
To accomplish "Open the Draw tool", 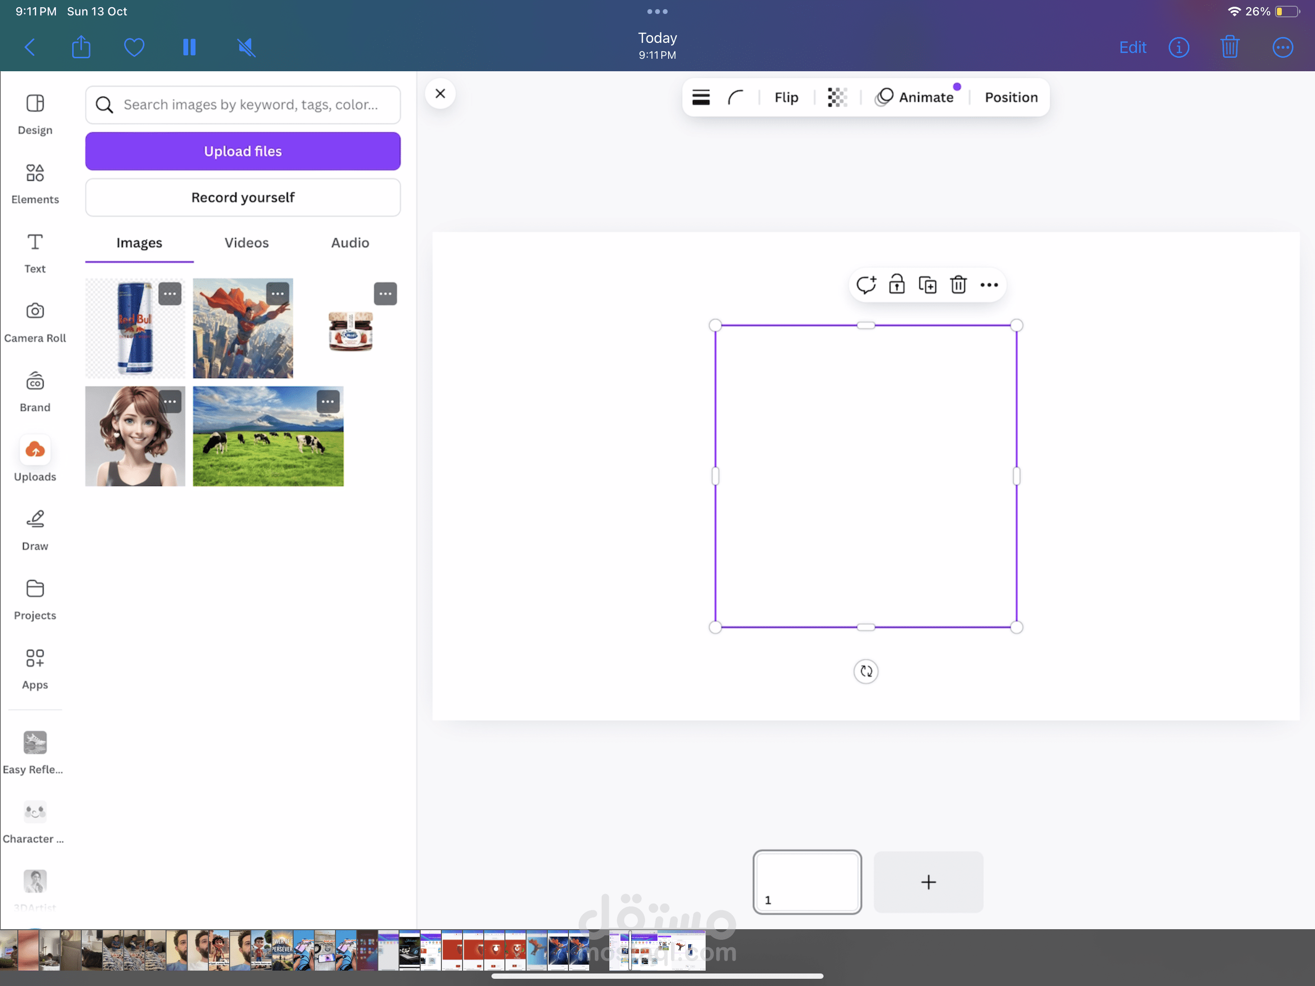I will [35, 529].
